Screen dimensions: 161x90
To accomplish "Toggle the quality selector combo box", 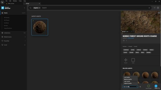I will click(130, 87).
